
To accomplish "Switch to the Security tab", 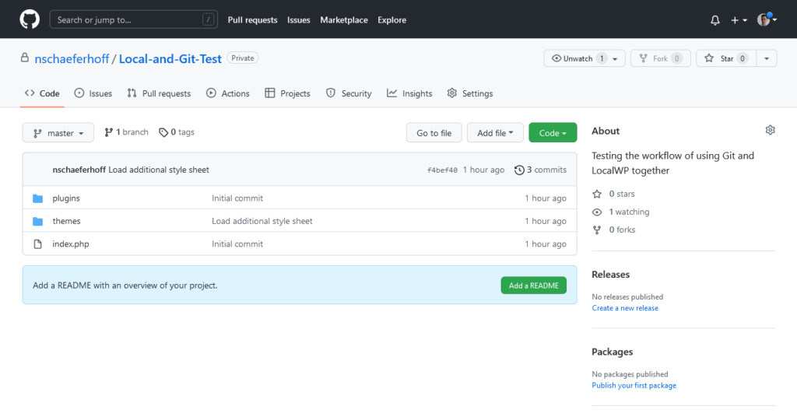I will click(x=349, y=93).
